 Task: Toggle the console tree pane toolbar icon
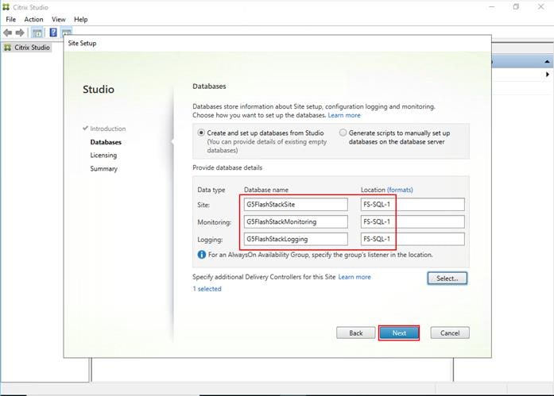pyautogui.click(x=37, y=33)
